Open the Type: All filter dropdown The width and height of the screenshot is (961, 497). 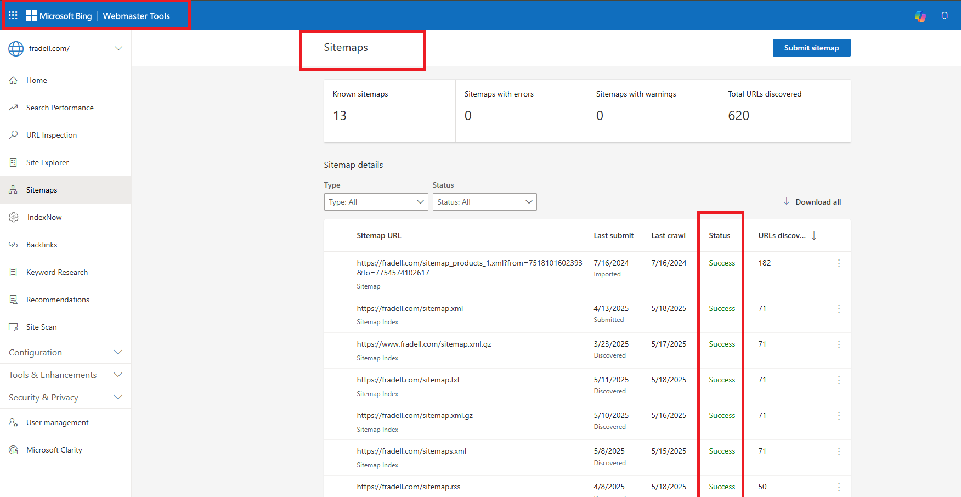pyautogui.click(x=376, y=202)
